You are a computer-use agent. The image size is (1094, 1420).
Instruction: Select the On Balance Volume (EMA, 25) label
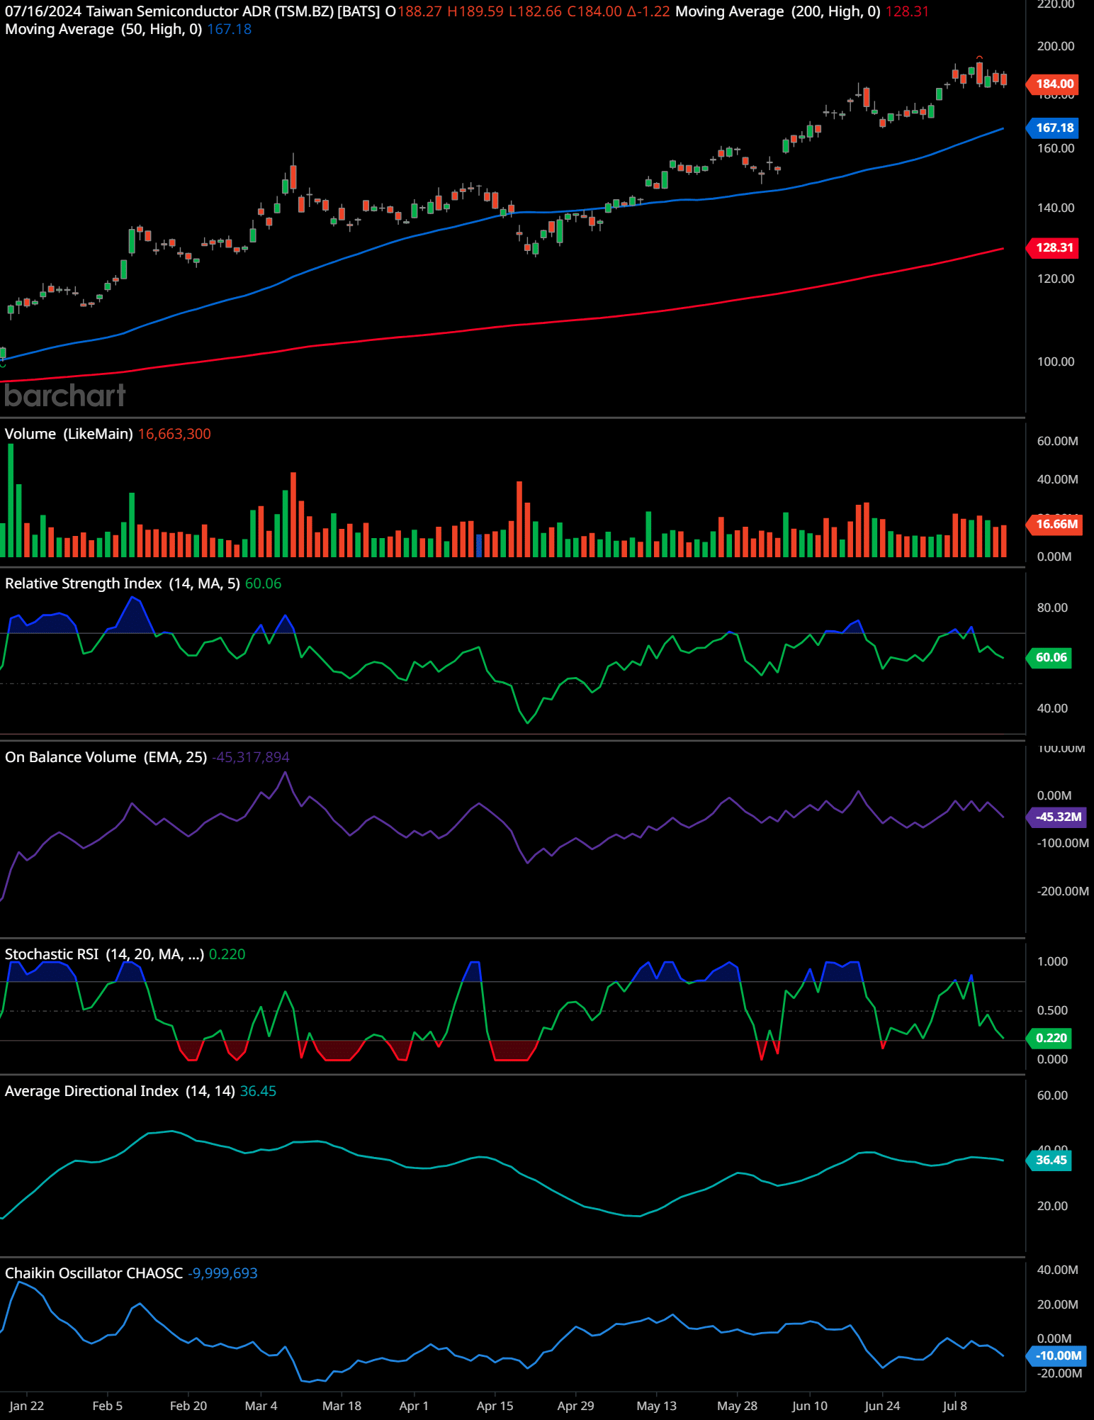106,757
